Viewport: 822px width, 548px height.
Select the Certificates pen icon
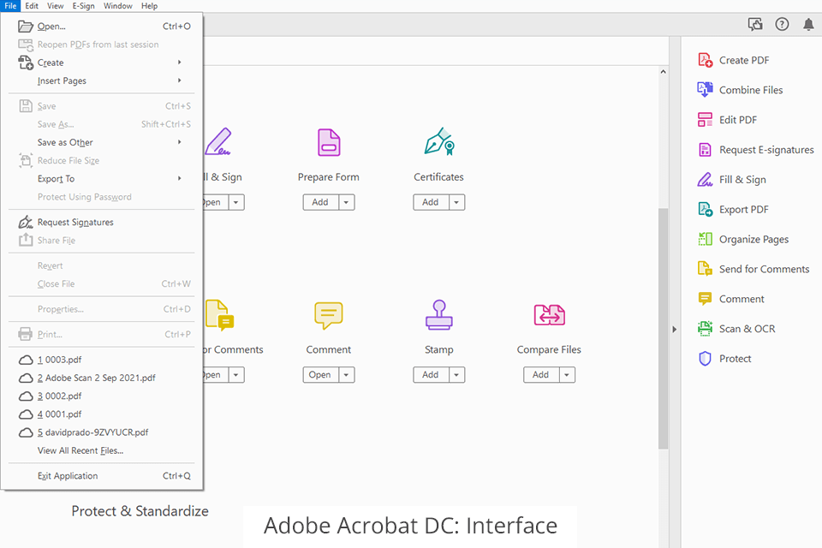click(x=438, y=143)
